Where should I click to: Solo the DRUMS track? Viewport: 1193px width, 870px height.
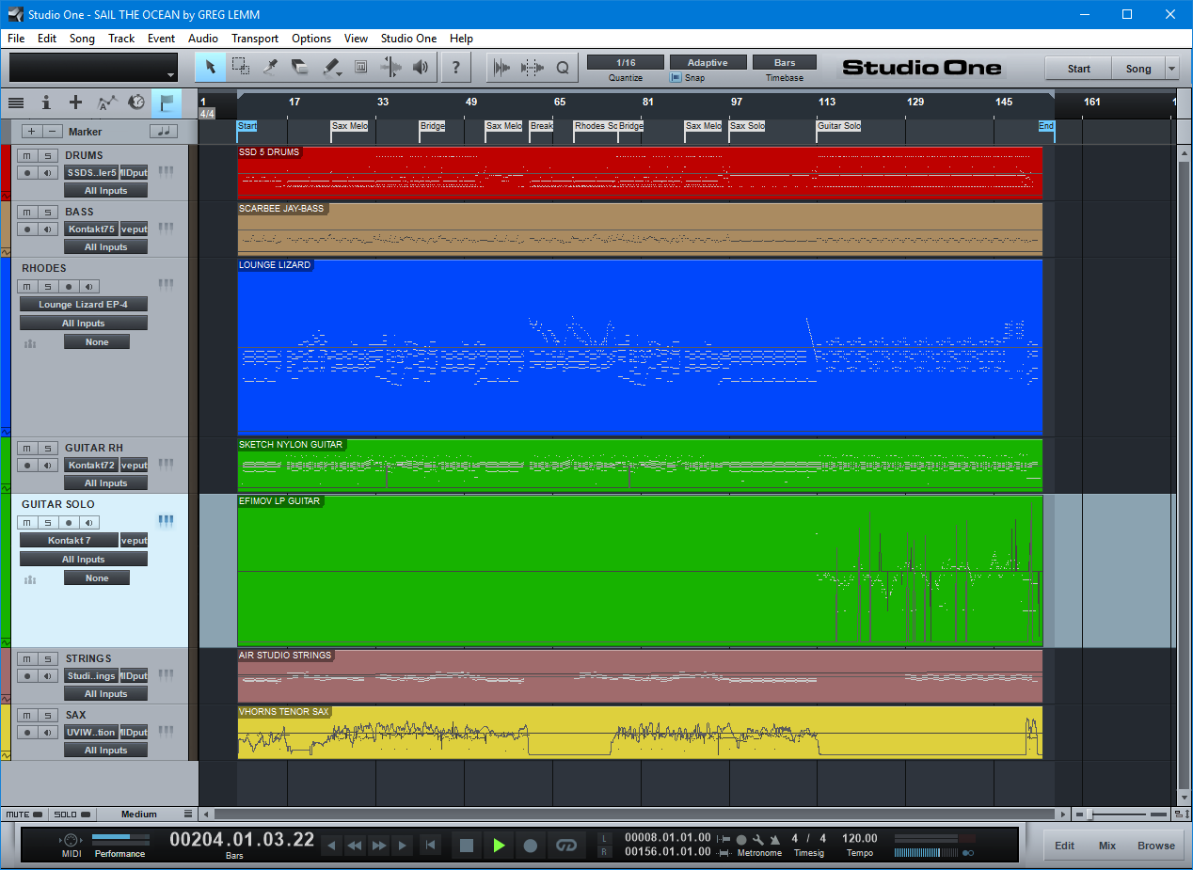pos(47,155)
